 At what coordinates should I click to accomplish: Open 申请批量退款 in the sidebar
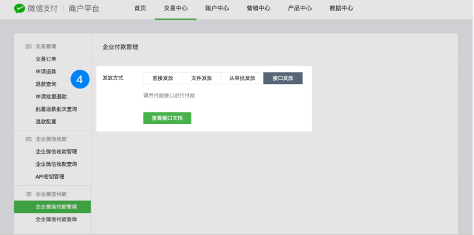click(x=51, y=97)
